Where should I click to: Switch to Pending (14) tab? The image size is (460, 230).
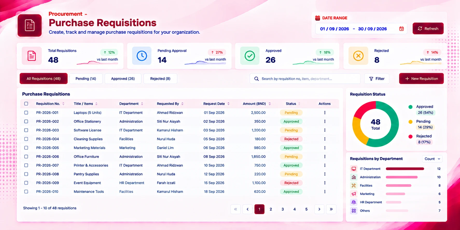86,79
